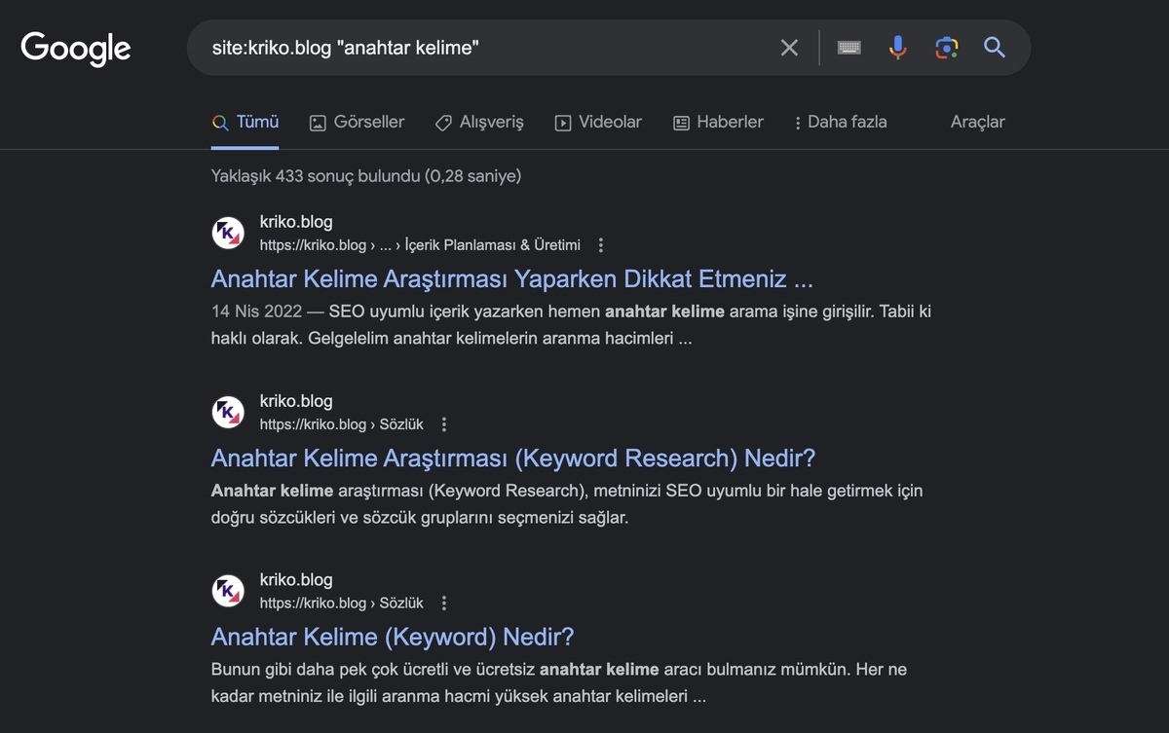Open Google Lens image search icon
Viewport: 1169px width, 733px height.
coord(946,48)
